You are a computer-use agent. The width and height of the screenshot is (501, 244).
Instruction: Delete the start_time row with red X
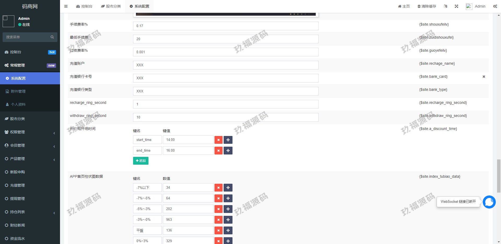click(218, 140)
